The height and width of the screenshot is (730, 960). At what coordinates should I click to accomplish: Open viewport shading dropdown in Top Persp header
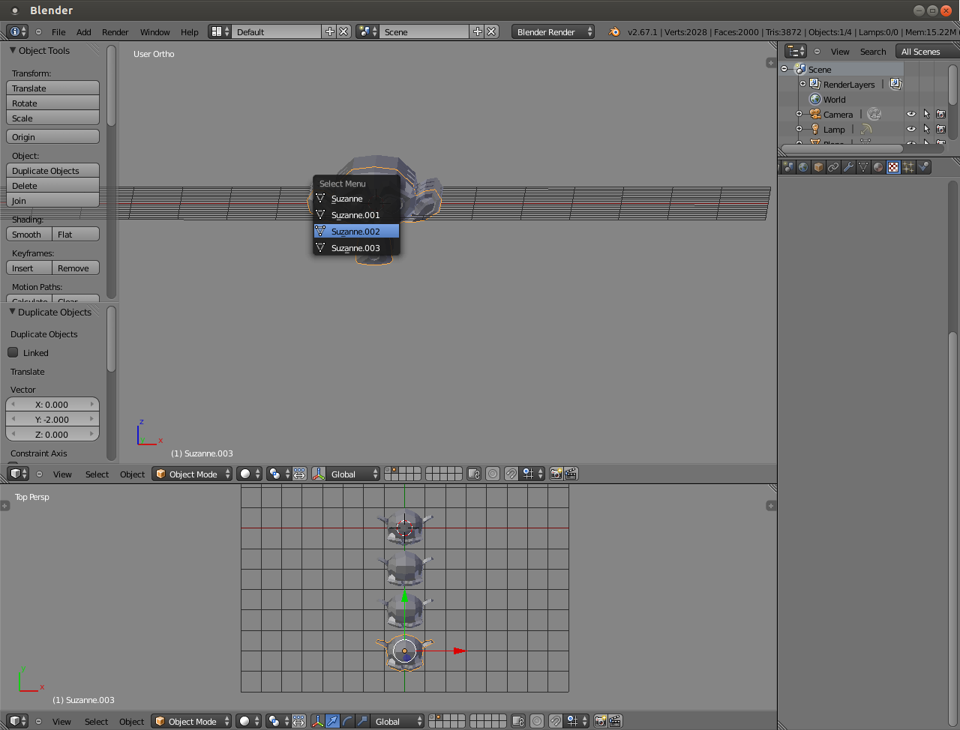click(x=249, y=721)
